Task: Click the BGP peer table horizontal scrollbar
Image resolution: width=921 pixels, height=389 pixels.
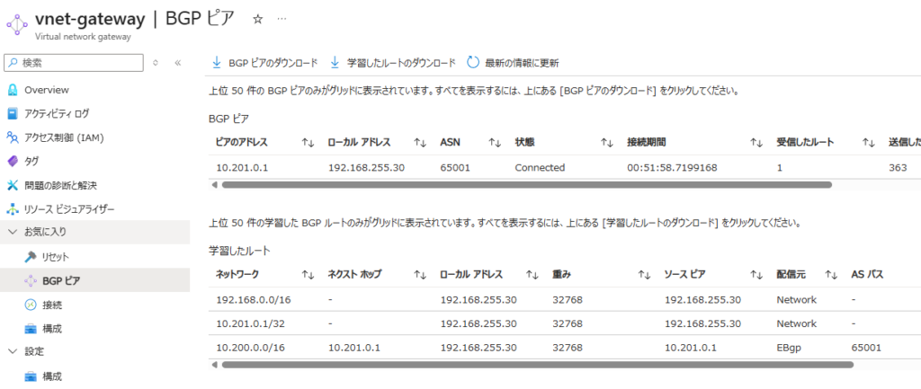Action: [525, 185]
